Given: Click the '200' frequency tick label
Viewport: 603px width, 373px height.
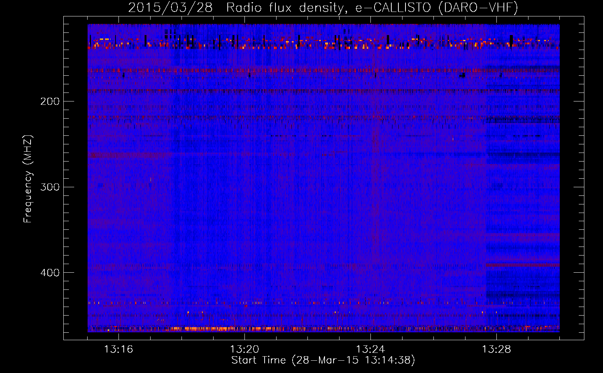Looking at the screenshot, I should [x=50, y=101].
